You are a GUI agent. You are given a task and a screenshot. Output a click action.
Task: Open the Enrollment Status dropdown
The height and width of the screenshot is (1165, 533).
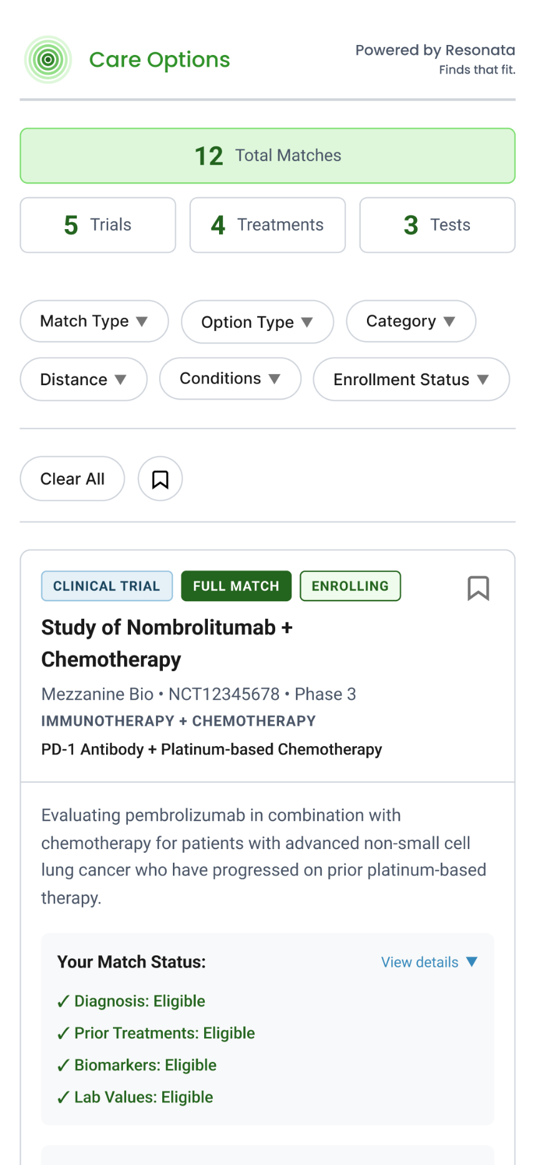[411, 380]
